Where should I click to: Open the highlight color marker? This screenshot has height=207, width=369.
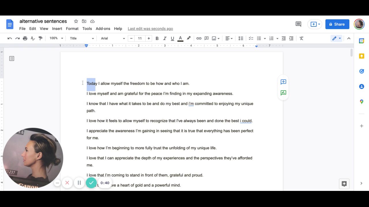click(x=189, y=38)
